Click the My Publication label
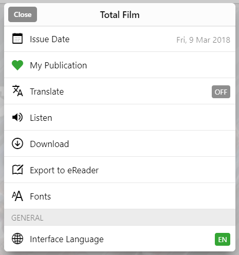This screenshot has width=239, height=255. (59, 65)
